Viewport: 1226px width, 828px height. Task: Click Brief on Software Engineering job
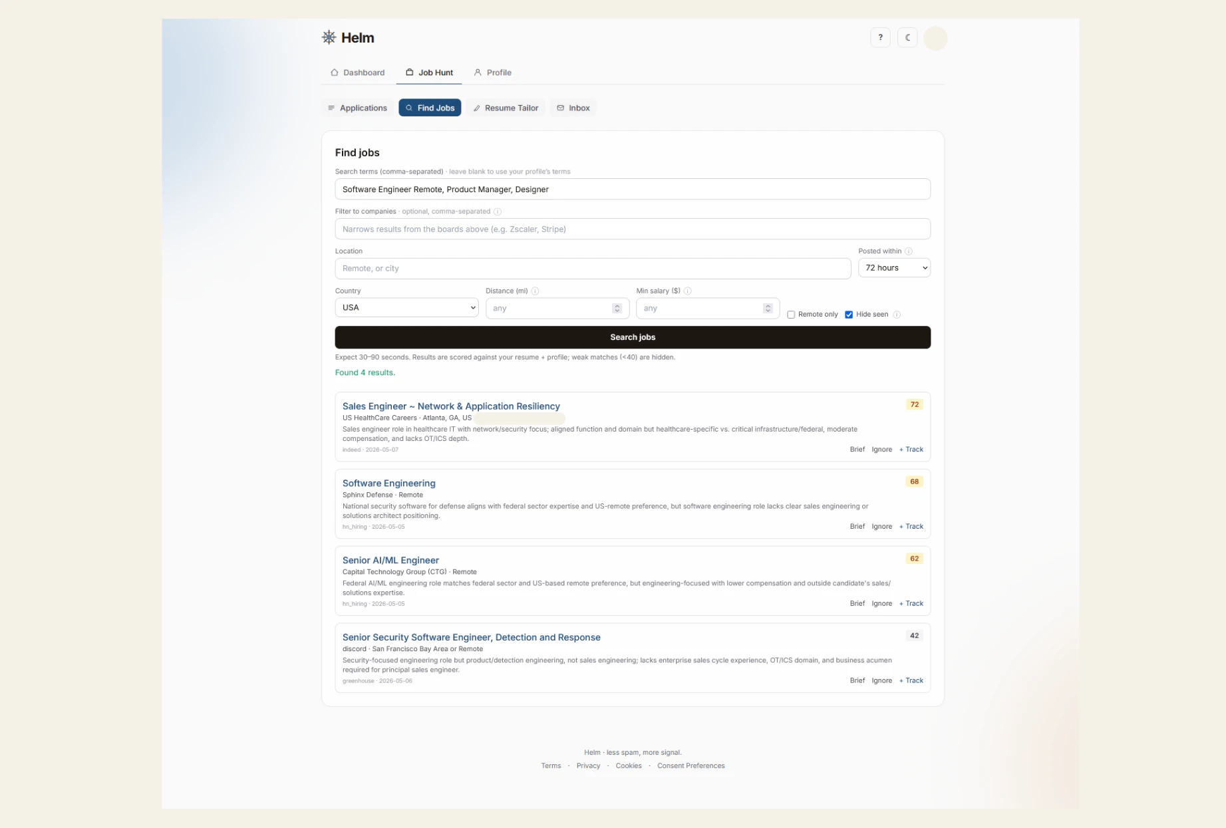857,527
